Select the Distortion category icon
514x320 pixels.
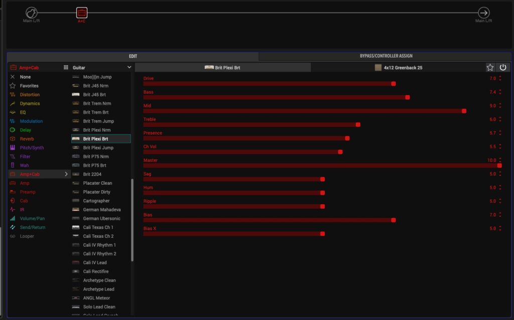tap(13, 95)
